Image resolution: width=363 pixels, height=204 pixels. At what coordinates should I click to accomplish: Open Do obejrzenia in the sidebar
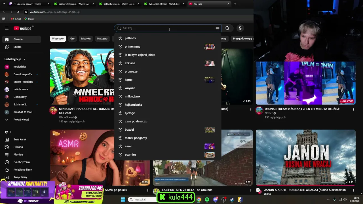(x=22, y=162)
